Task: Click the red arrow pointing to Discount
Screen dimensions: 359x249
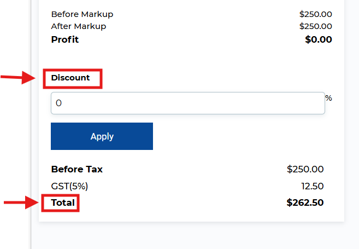Action: [x=19, y=78]
